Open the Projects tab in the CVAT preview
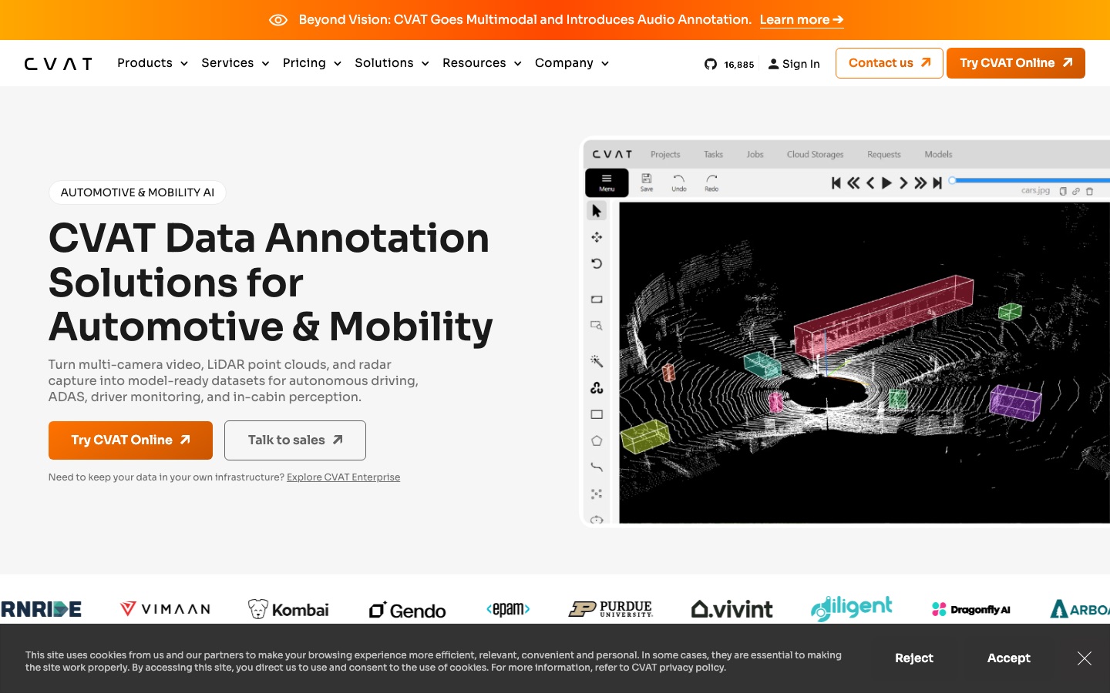1110x693 pixels. [665, 154]
